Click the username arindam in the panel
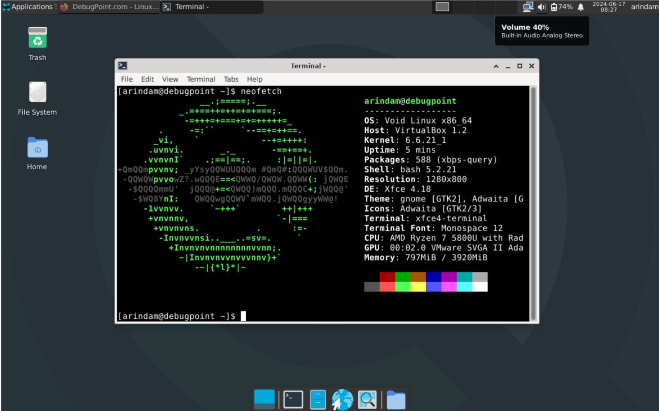 click(x=643, y=7)
